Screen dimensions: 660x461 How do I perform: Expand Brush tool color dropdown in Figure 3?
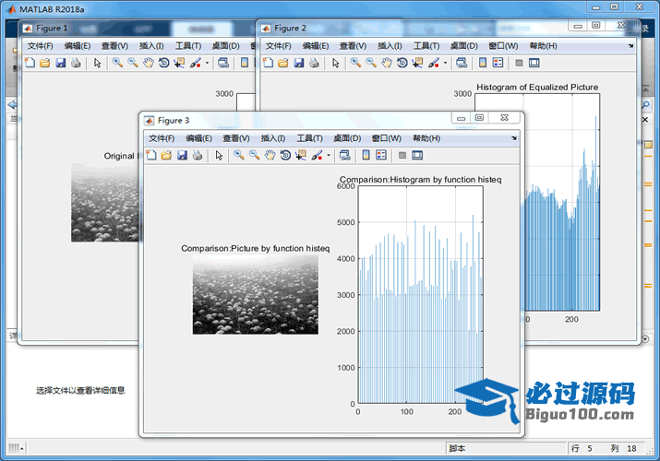point(329,155)
